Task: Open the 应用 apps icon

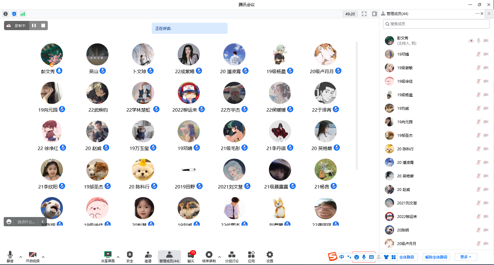Action: (x=251, y=256)
